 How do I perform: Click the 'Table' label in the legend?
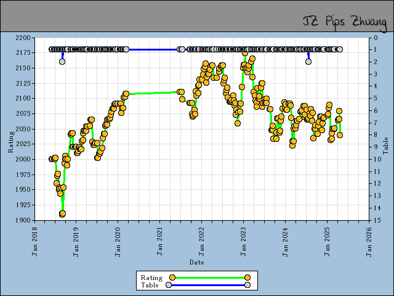pyautogui.click(x=150, y=285)
